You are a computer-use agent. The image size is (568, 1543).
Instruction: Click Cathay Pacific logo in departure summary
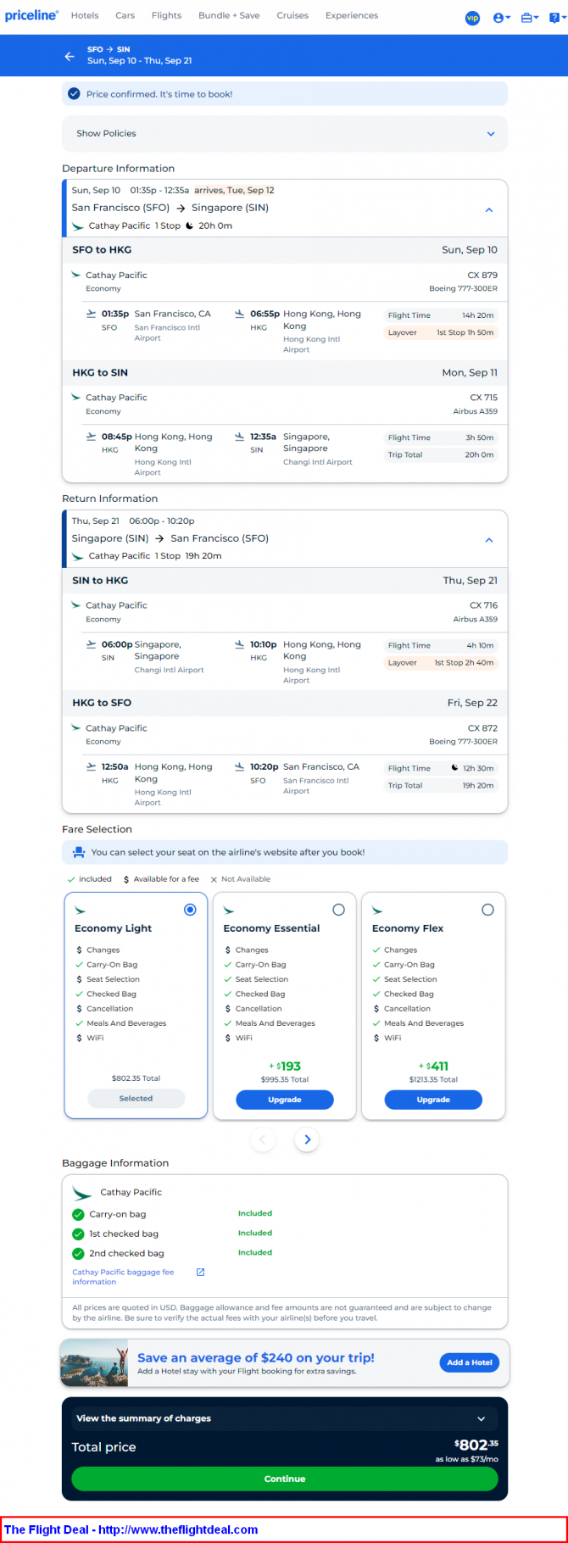click(x=78, y=226)
